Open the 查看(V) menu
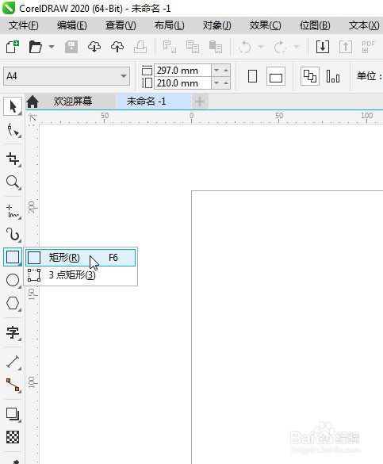Screen dimensions: 383x464 coord(121,25)
